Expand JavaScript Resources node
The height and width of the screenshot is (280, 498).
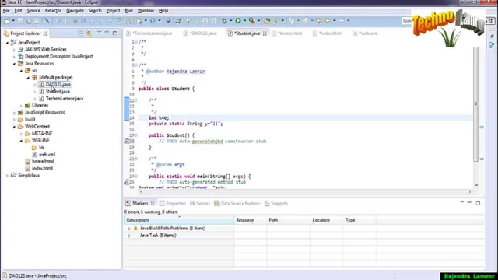tap(14, 112)
